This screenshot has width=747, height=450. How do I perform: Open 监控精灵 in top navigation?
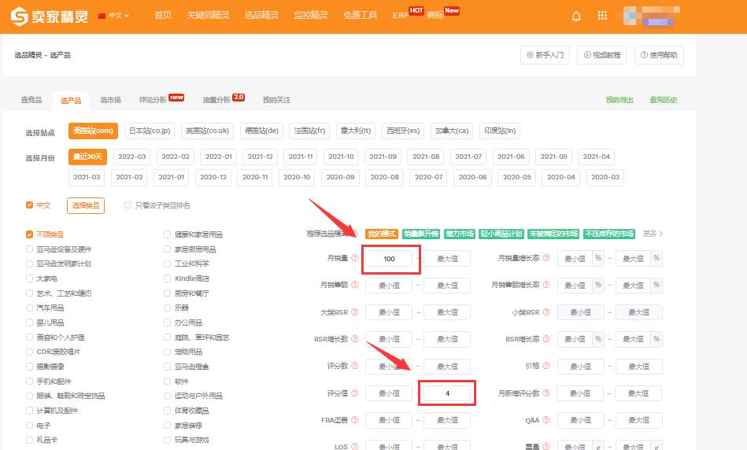(x=311, y=15)
